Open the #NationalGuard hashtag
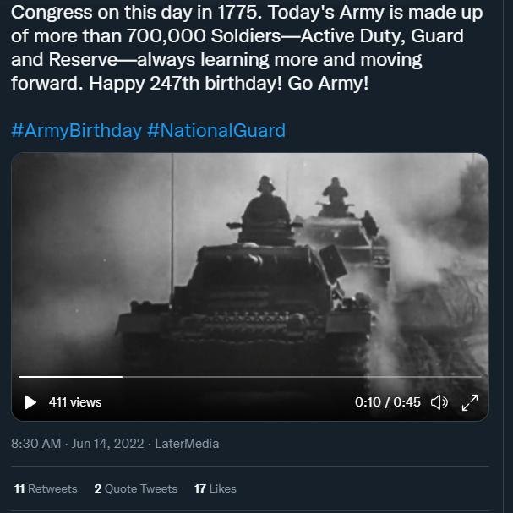Viewport: 513px width, 513px height. (216, 130)
